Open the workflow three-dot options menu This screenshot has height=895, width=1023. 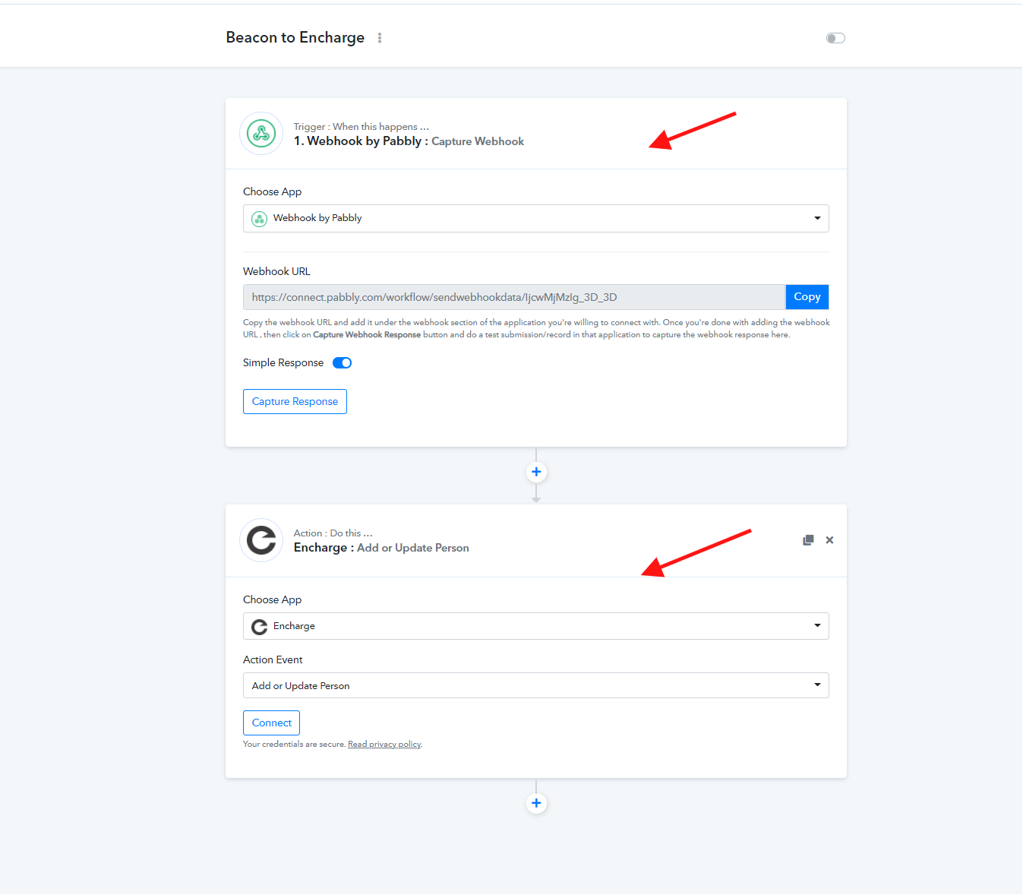(x=380, y=38)
